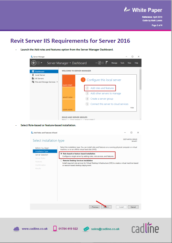This screenshot has height=243, width=172.
Task: Click the Server Manager title bar icon
Action: click(32, 57)
